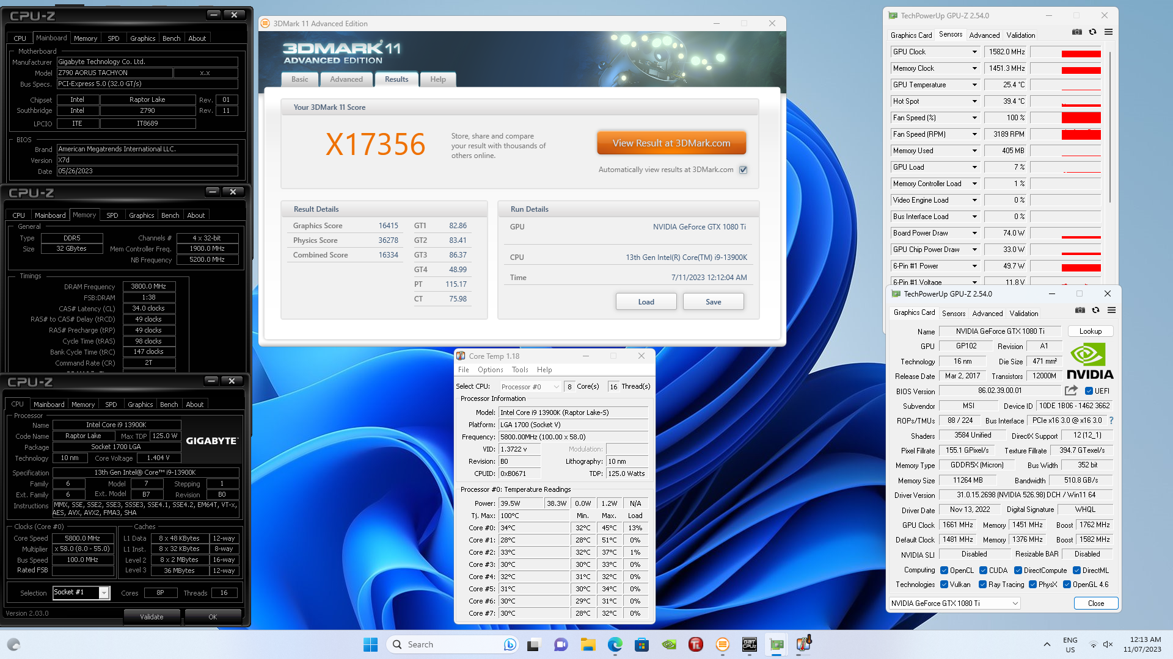Toggle the DirectML checkbox
Screen dimensions: 1173x659
point(1076,571)
